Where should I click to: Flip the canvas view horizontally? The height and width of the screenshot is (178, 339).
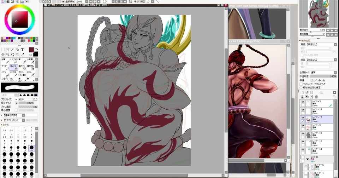pos(131,1)
